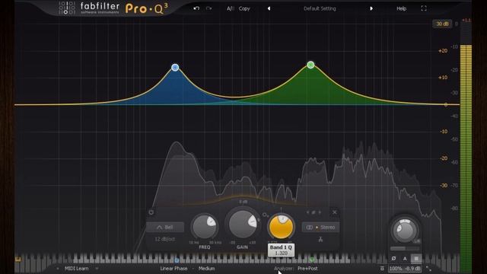Viewport: 487px width, 274px height.
Task: Click the output level meter
Action: pyautogui.click(x=466, y=158)
